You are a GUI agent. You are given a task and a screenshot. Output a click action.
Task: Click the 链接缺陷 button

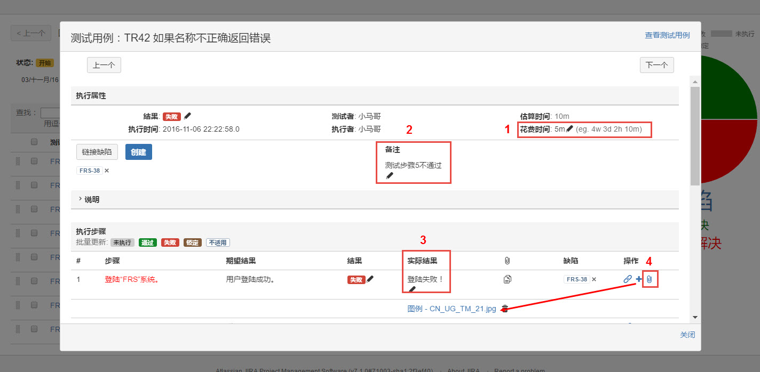(x=97, y=152)
